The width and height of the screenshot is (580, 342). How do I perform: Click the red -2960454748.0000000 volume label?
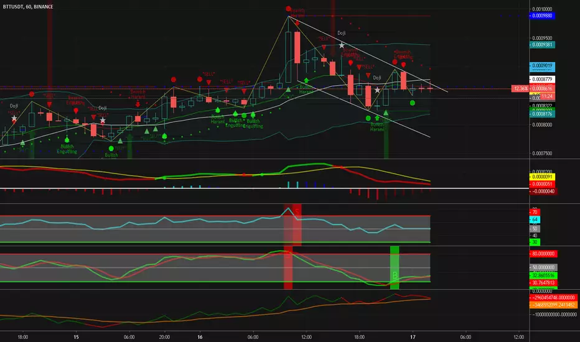(553, 298)
